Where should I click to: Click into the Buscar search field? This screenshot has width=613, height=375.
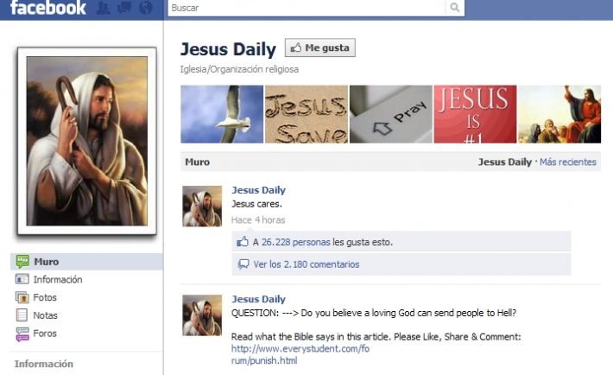click(x=306, y=8)
